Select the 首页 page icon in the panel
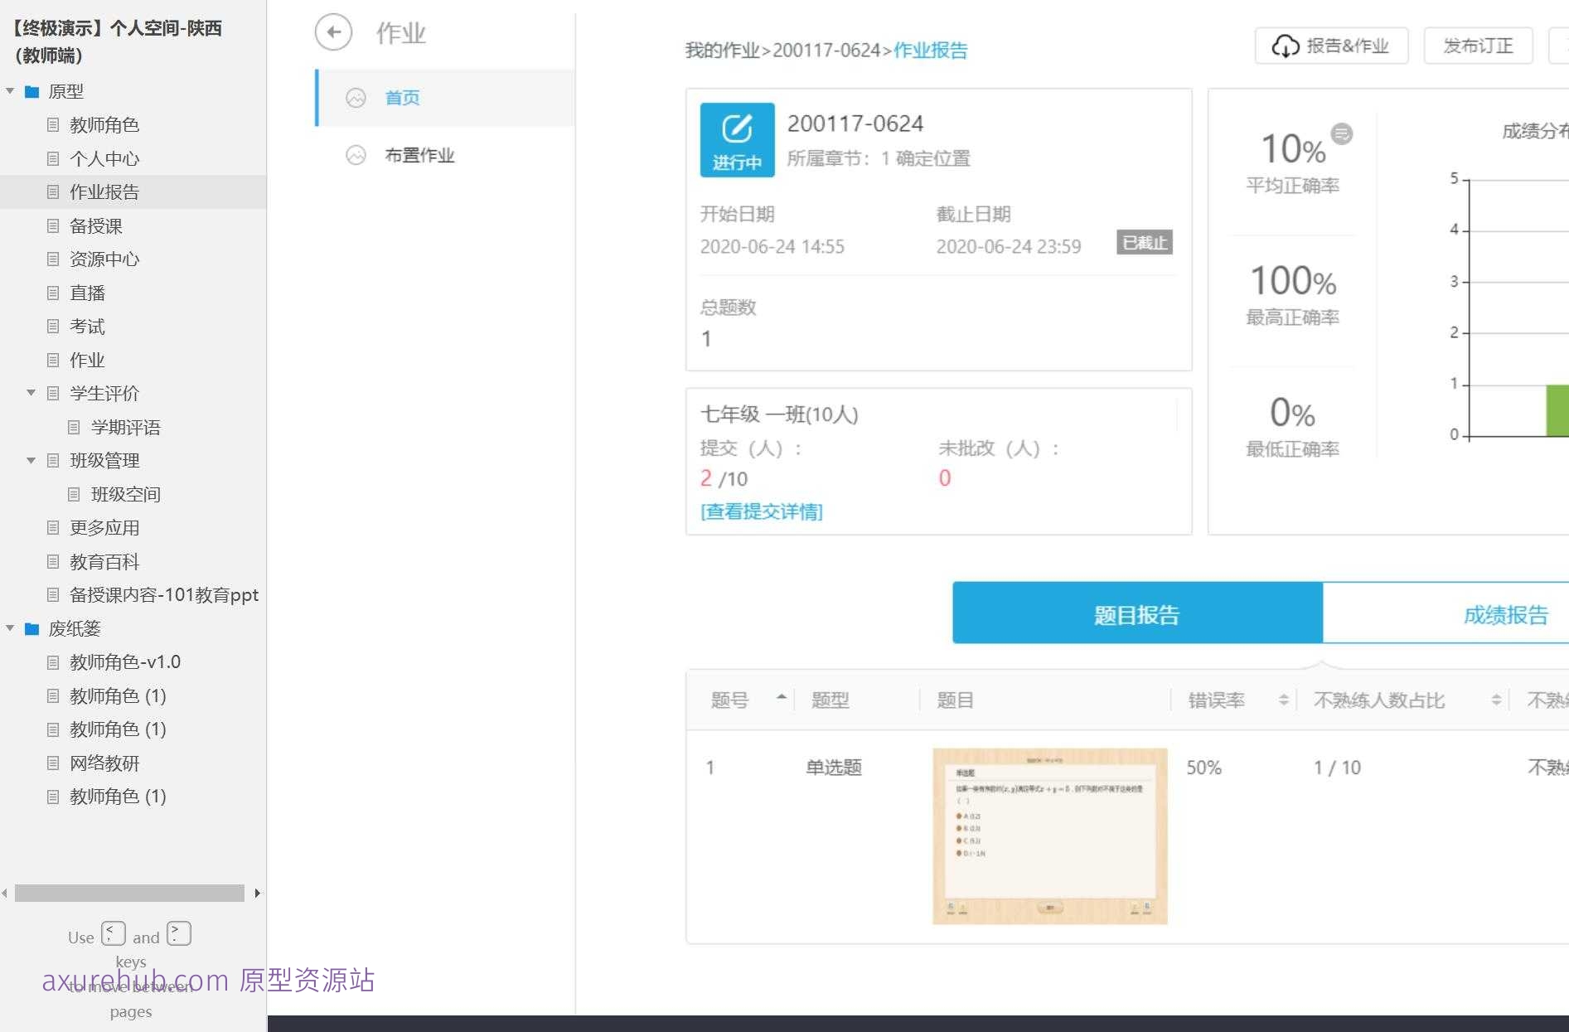Screen dimensions: 1569x1032 (x=356, y=98)
